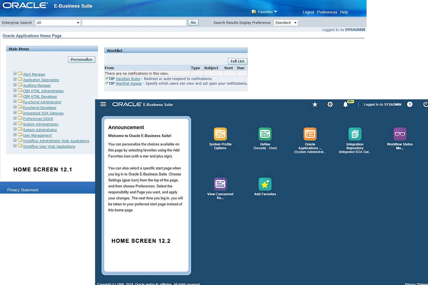Click 'Logged In As SYSADMIN' in 12.2 header
The height and width of the screenshot is (285, 428).
click(x=383, y=105)
